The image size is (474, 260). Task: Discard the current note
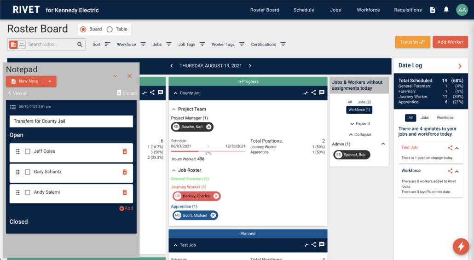[x=127, y=93]
